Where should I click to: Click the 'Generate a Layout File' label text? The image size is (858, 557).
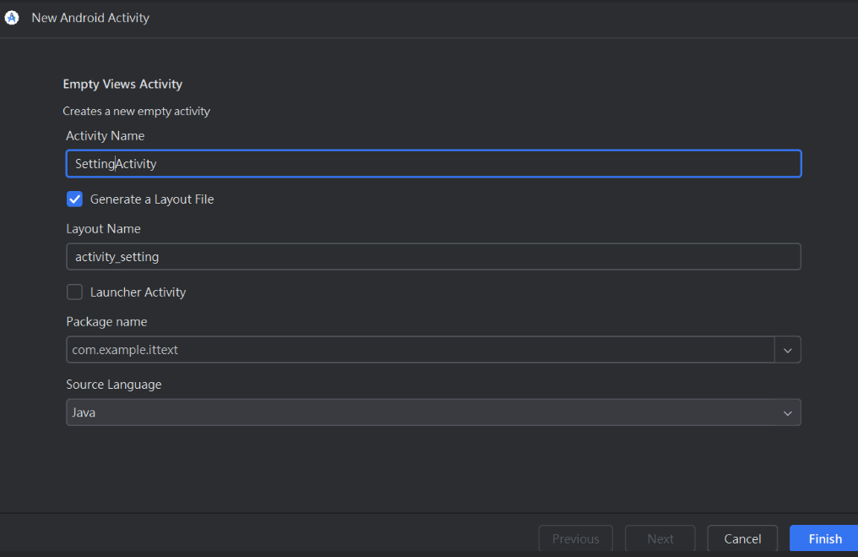coord(152,199)
